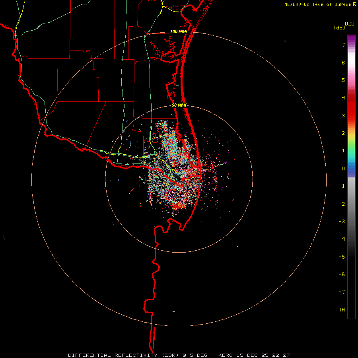The width and height of the screenshot is (358, 358).
Task: Click the -1 value on color scale
Action: 342,186
